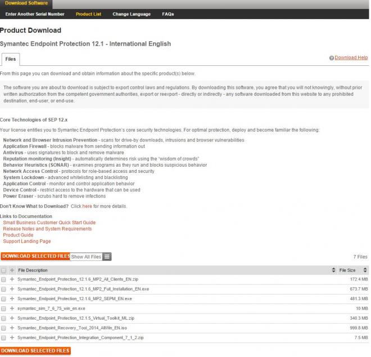
Task: Click 'Network and Browser Intrusion Prevention' text
Action: (x=50, y=140)
